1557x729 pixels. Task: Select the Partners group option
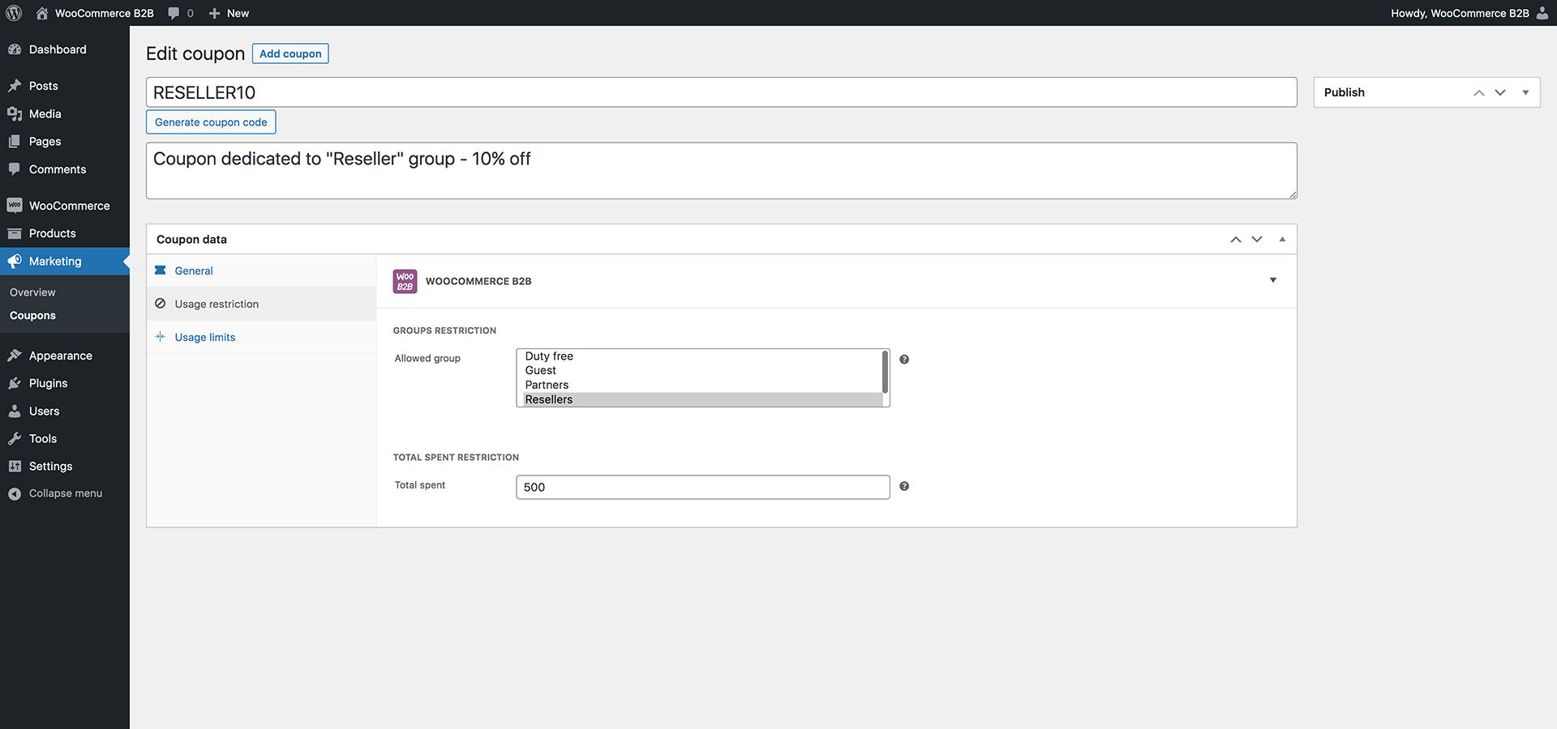[x=547, y=385]
